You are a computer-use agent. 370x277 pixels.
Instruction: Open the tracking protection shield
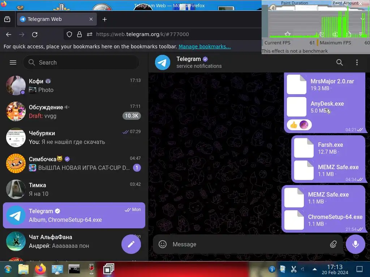click(x=69, y=34)
